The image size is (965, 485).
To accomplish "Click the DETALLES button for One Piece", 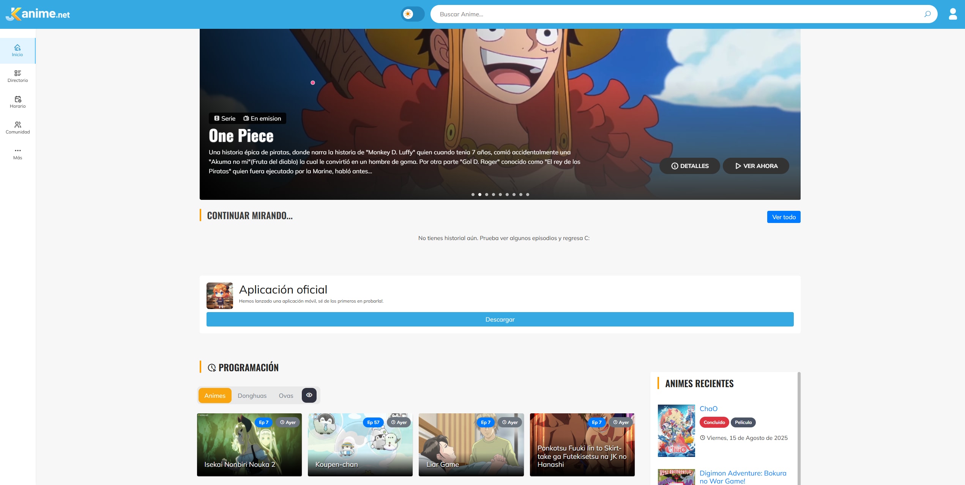I will [689, 166].
